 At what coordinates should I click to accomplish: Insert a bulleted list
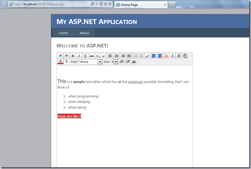pyautogui.click(x=142, y=56)
